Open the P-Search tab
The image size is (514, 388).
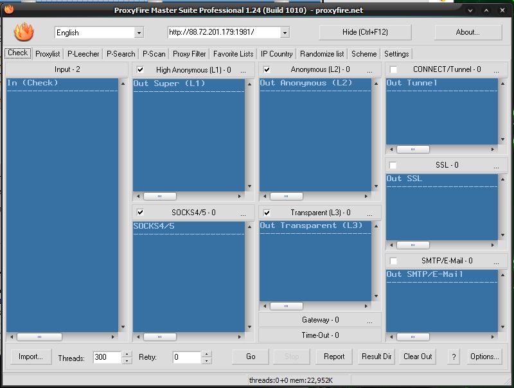[121, 54]
